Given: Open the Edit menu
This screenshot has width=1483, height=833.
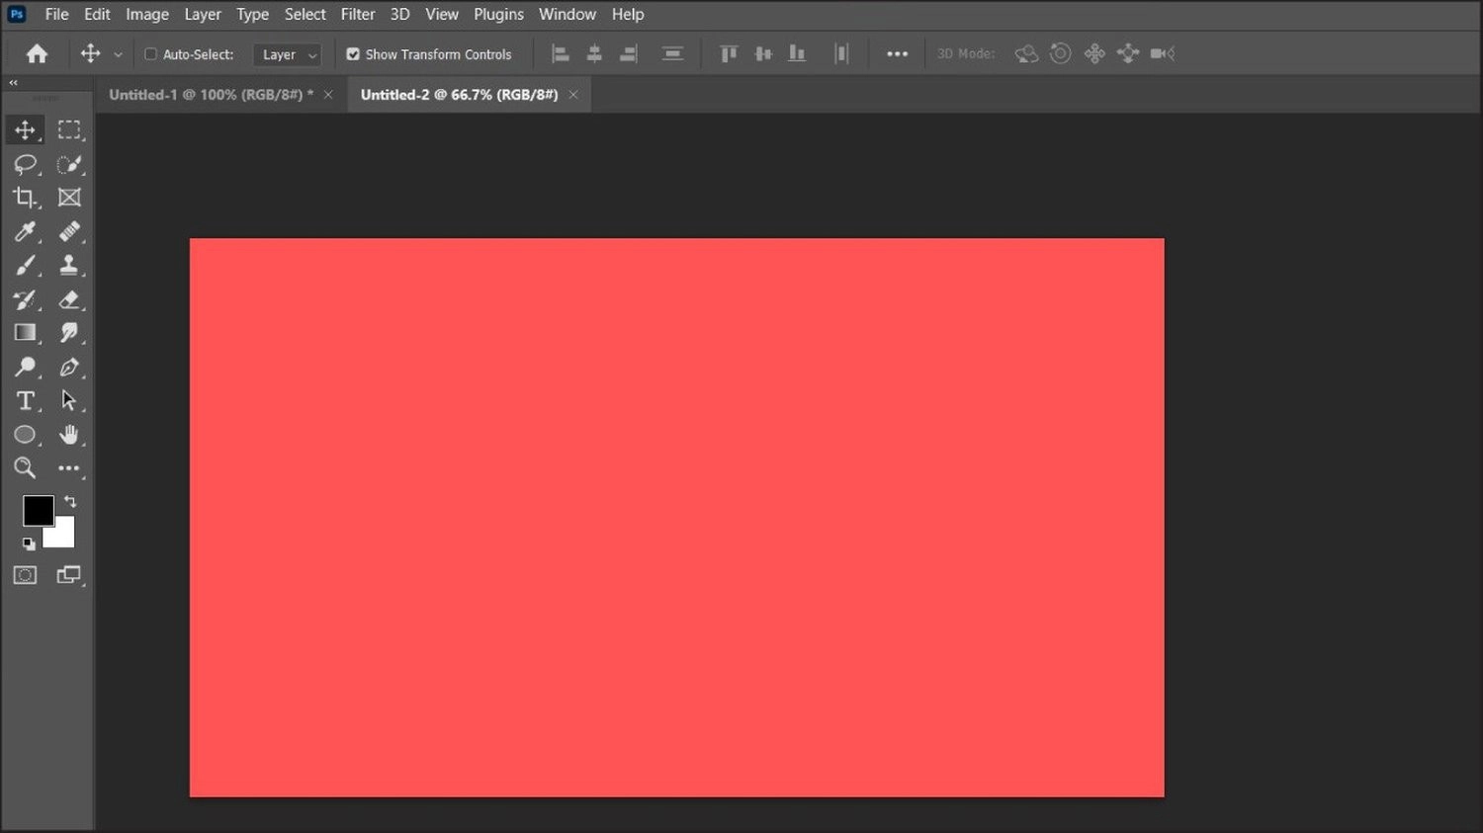Looking at the screenshot, I should (x=97, y=15).
